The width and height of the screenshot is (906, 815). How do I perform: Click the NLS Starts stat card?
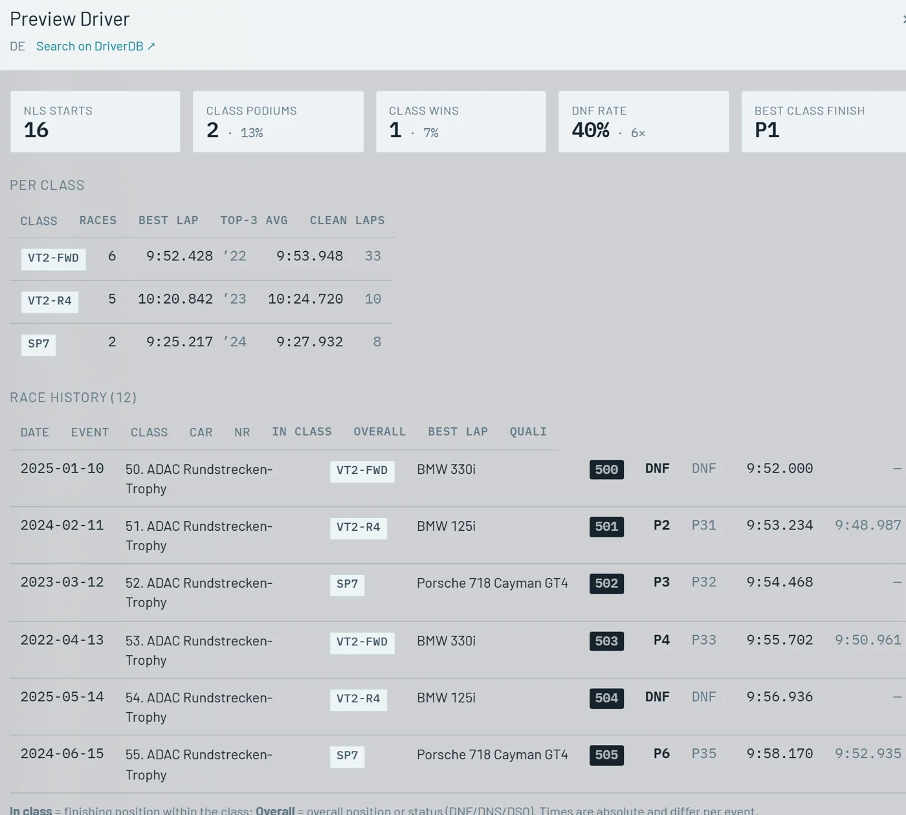click(95, 122)
